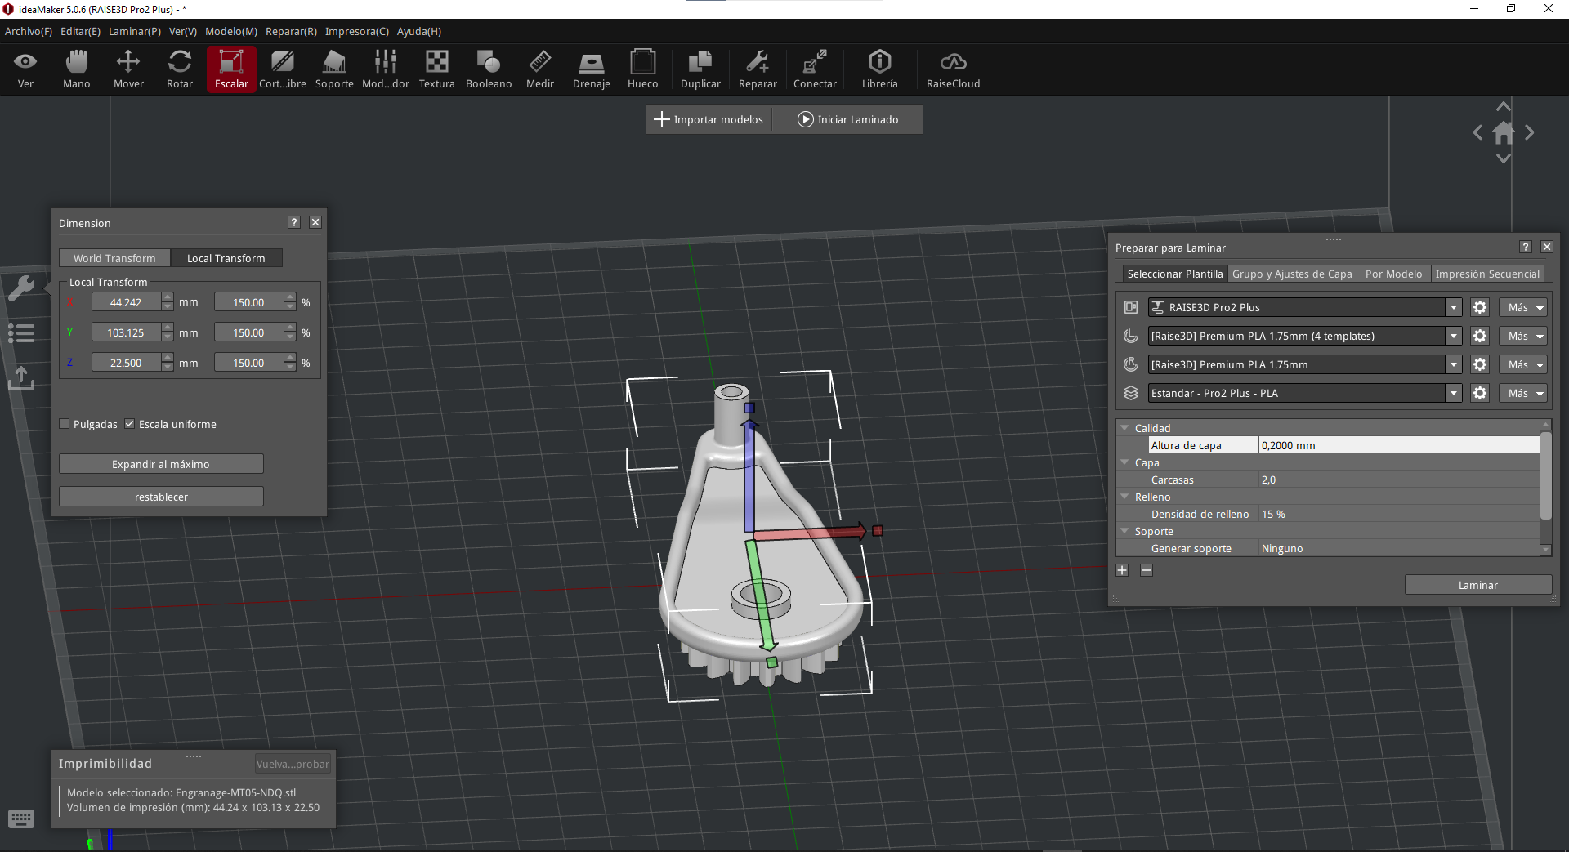
Task: Open the left sidebar wrench icon
Action: point(21,288)
